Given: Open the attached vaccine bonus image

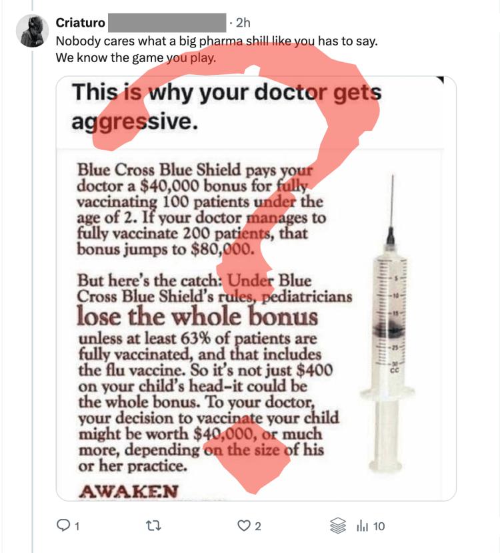Looking at the screenshot, I should pyautogui.click(x=256, y=289).
